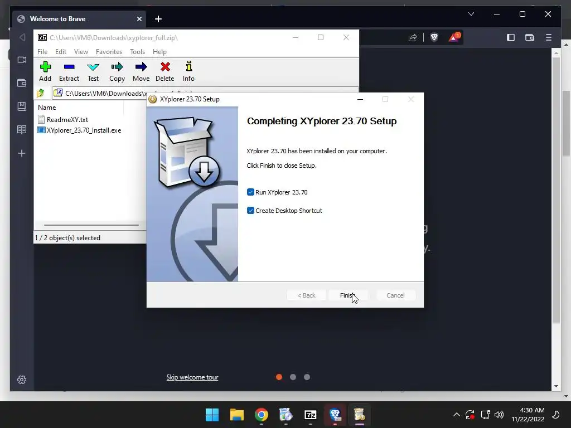Open reading list icon in Brave sidebar
This screenshot has width=571, height=428.
(x=22, y=129)
